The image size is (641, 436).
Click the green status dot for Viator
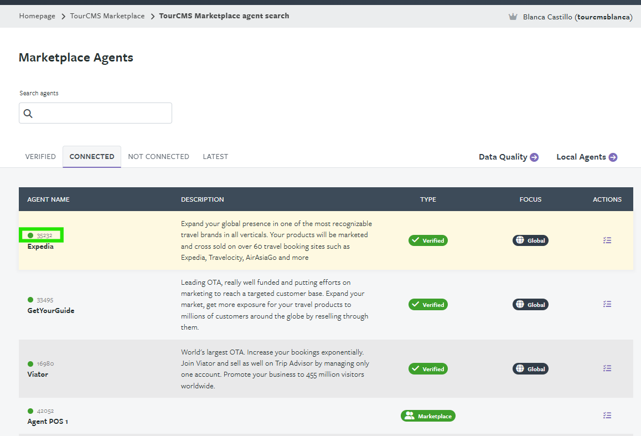point(30,363)
